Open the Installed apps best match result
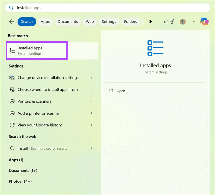Screen dimensions: 215x195 [x=37, y=51]
